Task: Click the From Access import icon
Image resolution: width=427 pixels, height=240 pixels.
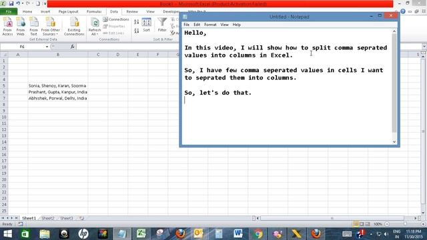Action: coord(7,26)
